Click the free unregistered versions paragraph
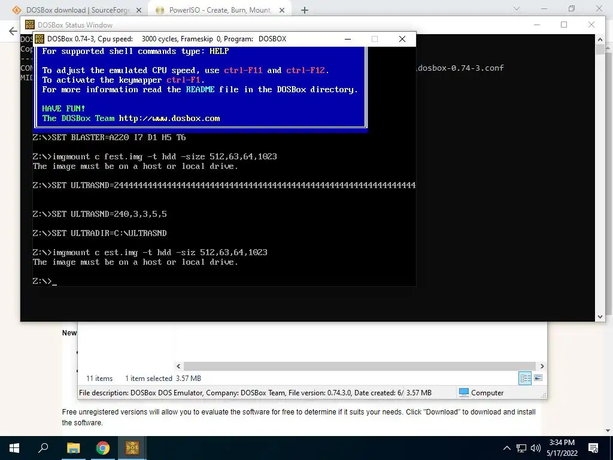This screenshot has width=613, height=460. pos(299,417)
